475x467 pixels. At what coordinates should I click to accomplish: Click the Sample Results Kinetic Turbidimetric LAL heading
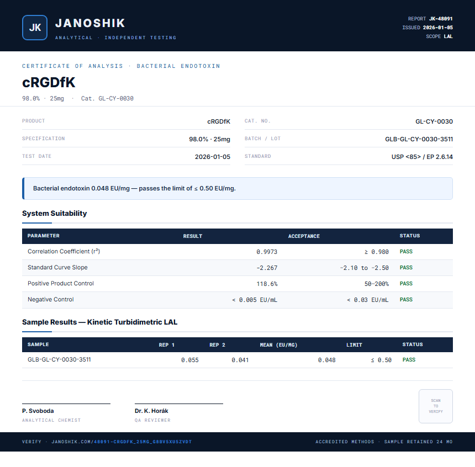coord(99,322)
